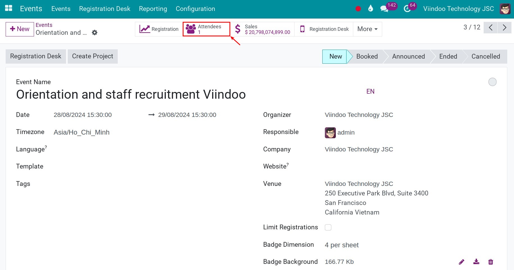
Task: Open company switcher Viindoo Technology JSC
Action: pyautogui.click(x=458, y=9)
